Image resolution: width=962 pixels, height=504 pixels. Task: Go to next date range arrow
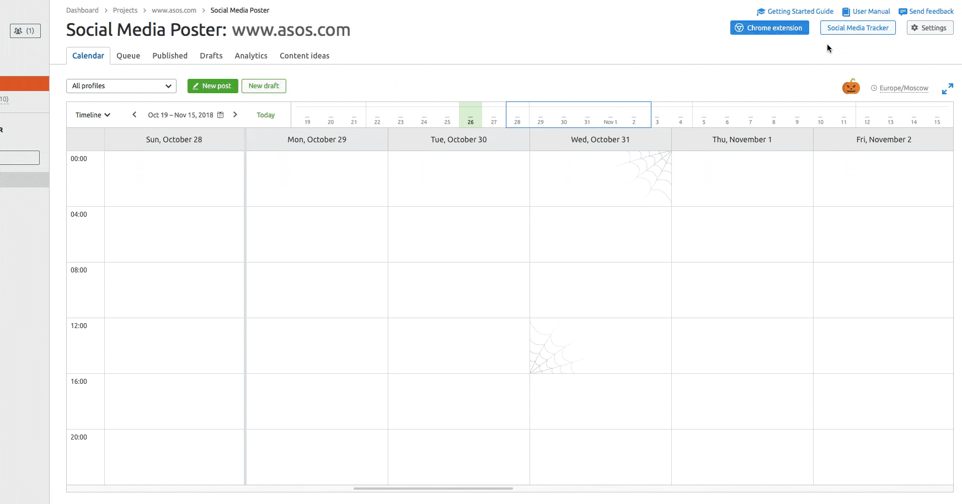pos(235,115)
